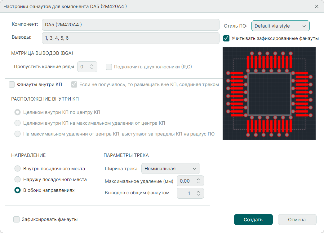Select 'Внутрь посадочного места' direction

(x=18, y=169)
